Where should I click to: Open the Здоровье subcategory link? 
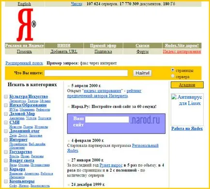point(36,136)
